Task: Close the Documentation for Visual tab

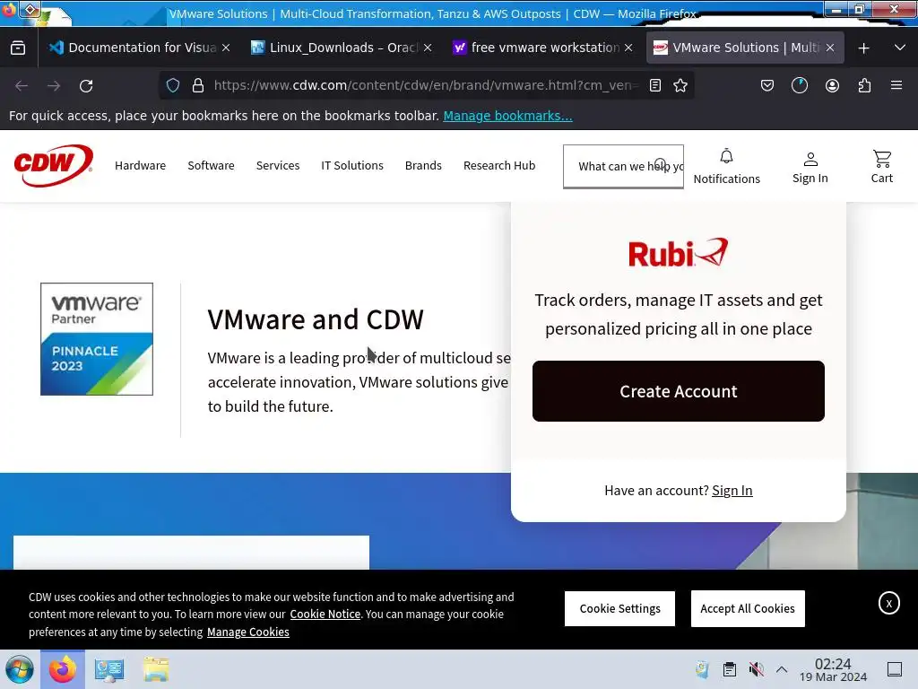Action: click(226, 48)
